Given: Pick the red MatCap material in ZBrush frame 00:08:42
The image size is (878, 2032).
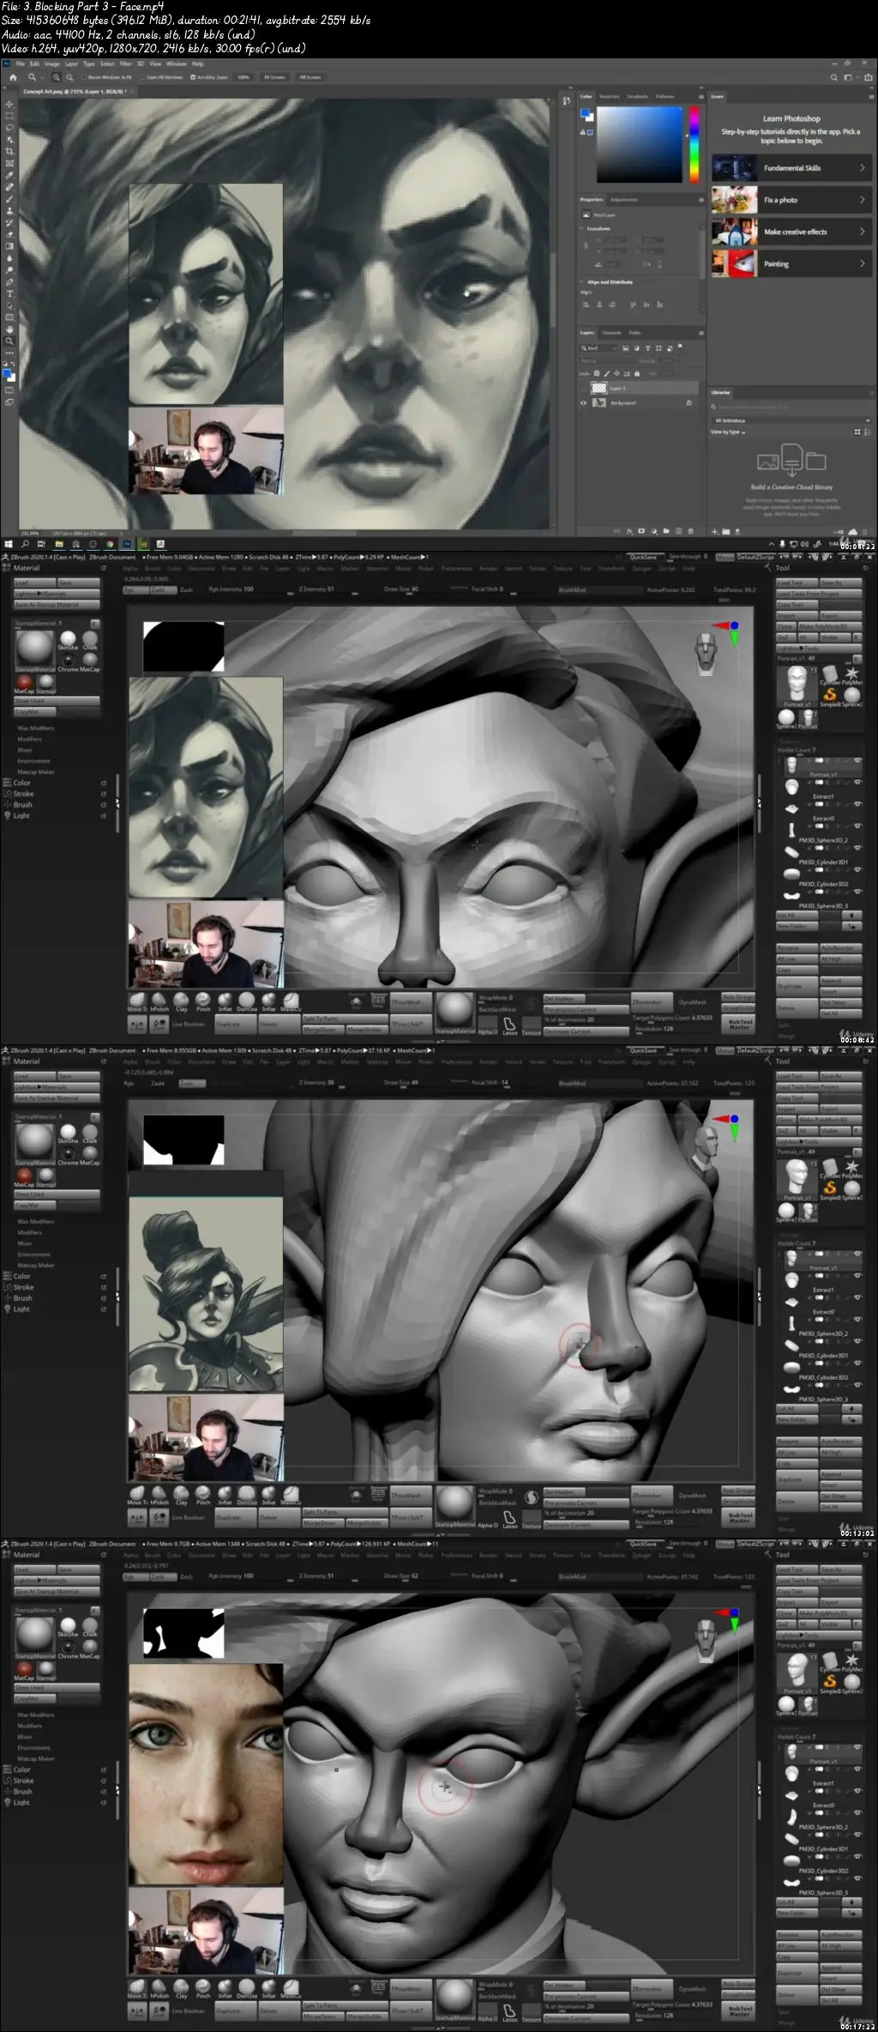Looking at the screenshot, I should pos(24,683).
